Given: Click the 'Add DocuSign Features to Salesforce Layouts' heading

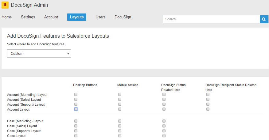Looking at the screenshot, I should coord(58,36).
